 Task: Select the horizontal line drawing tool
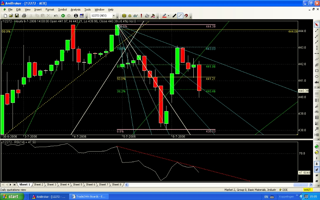click(x=317, y=53)
